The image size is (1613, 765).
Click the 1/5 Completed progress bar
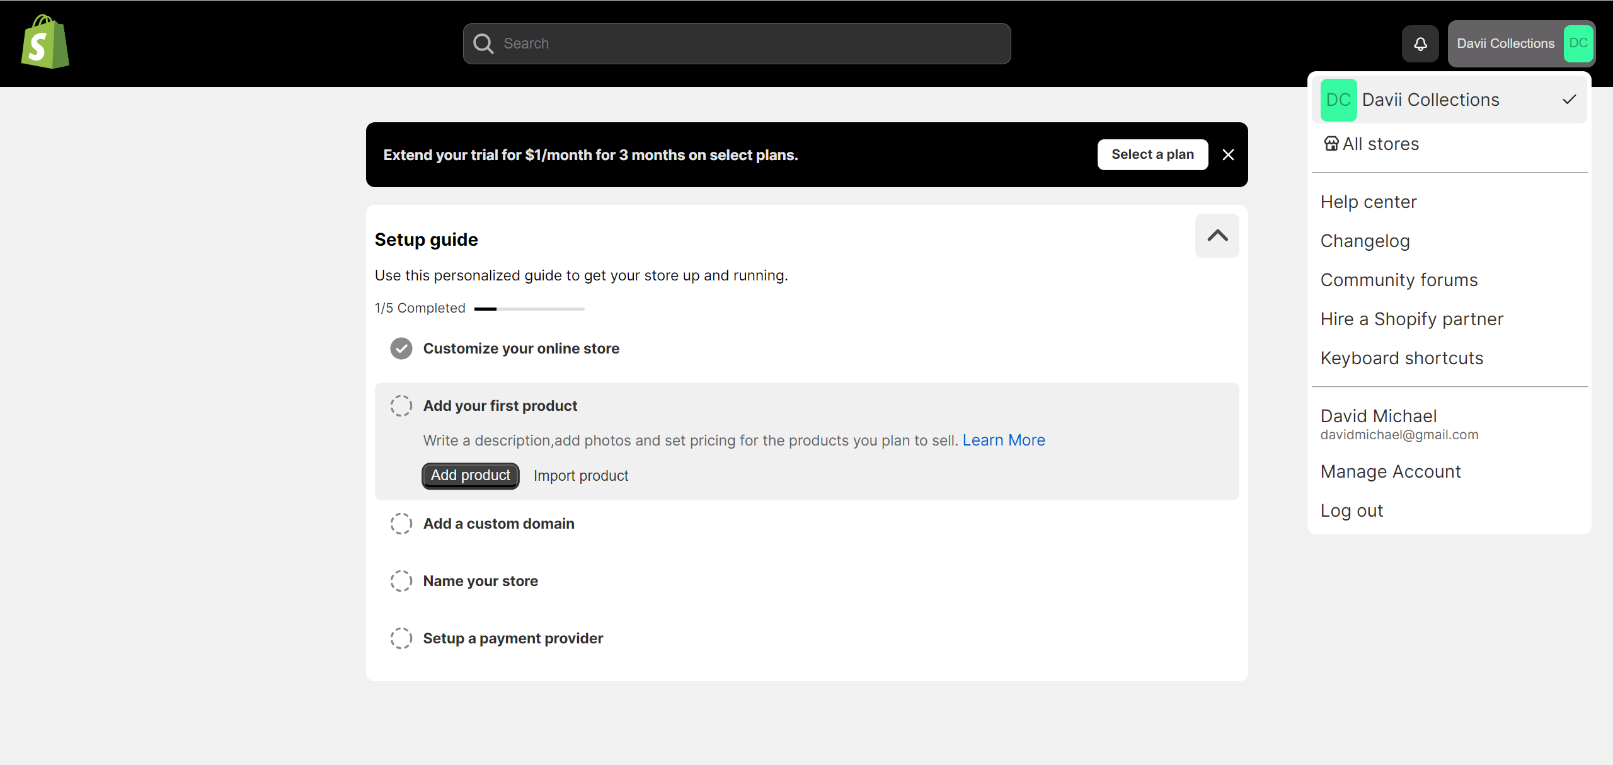pyautogui.click(x=529, y=309)
